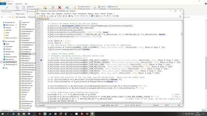The height and width of the screenshot is (116, 207).
Task: Click the Zoom In toolbar icon
Action: pos(75,16)
